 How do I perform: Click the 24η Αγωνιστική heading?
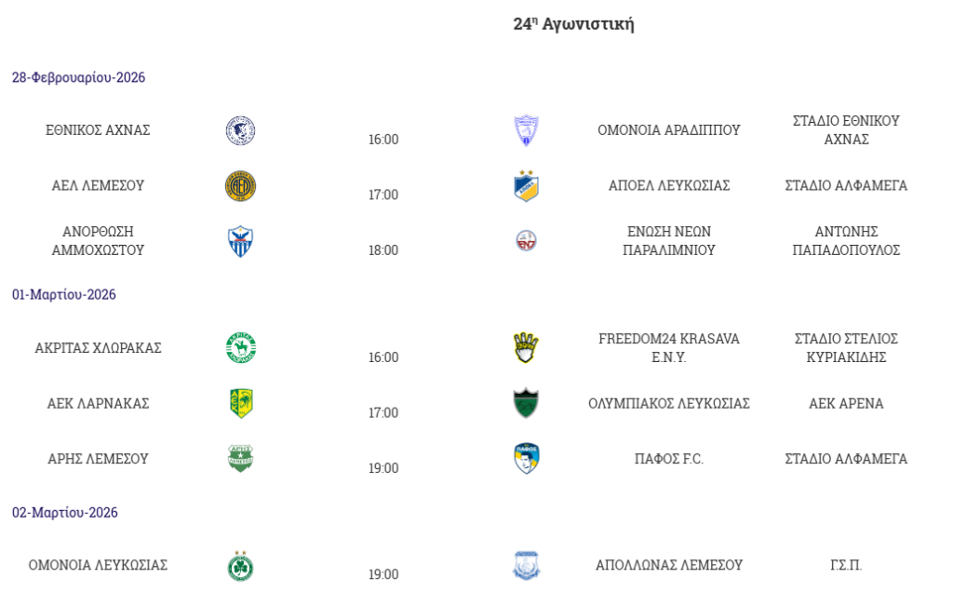coord(573,24)
